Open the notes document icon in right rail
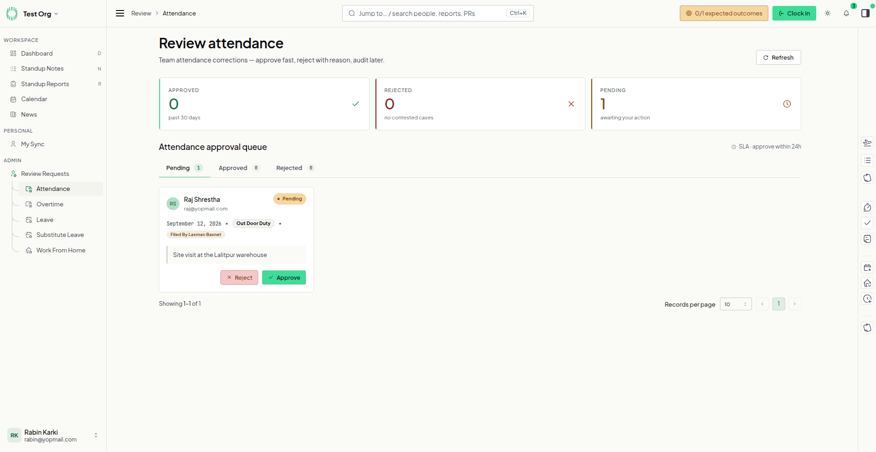Image resolution: width=876 pixels, height=452 pixels. (x=867, y=239)
